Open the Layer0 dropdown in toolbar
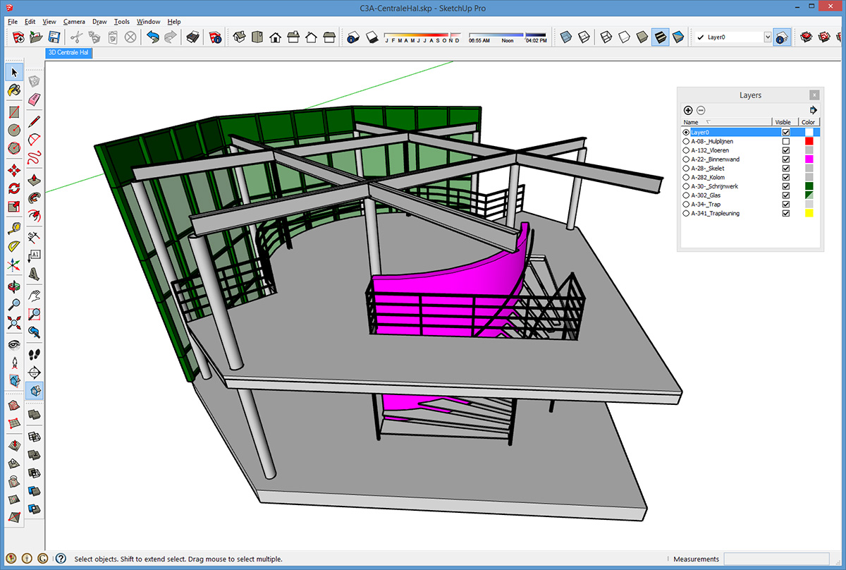This screenshot has width=846, height=570. click(768, 37)
